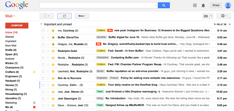Viewport: 234px width, 111px height.
Task: Tick checkbox for Rodolphe Dutel email
Action: (43, 51)
